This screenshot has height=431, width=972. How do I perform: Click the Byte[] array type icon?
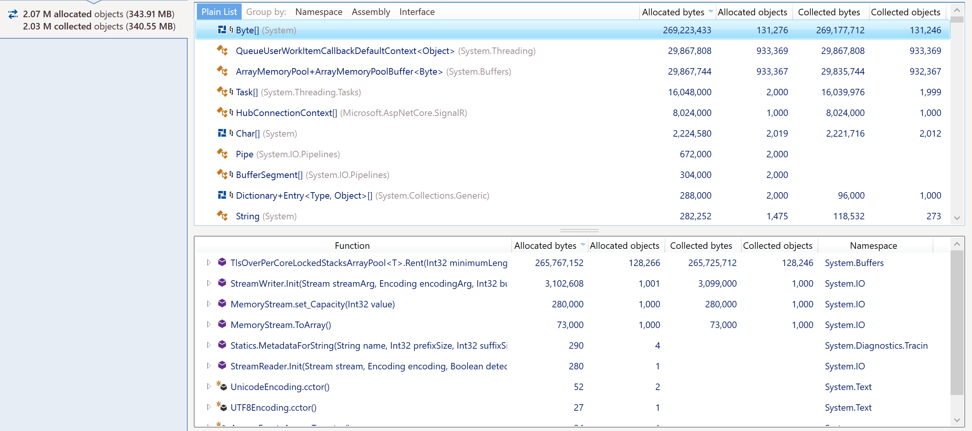point(222,30)
